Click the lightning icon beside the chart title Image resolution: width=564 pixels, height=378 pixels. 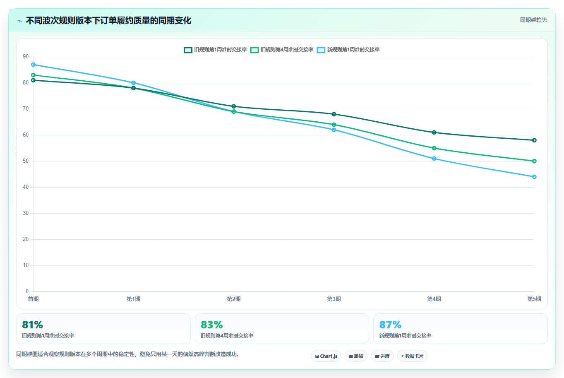19,21
